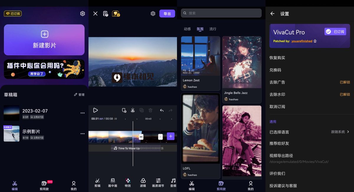354x192 pixels.
Task: Open the transition icon between the timeline clips
Action: click(x=141, y=137)
